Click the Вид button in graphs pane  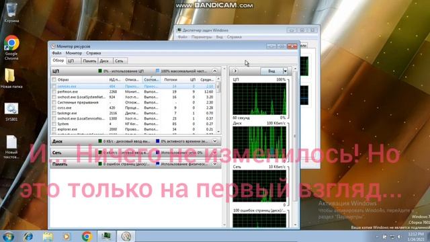click(271, 71)
